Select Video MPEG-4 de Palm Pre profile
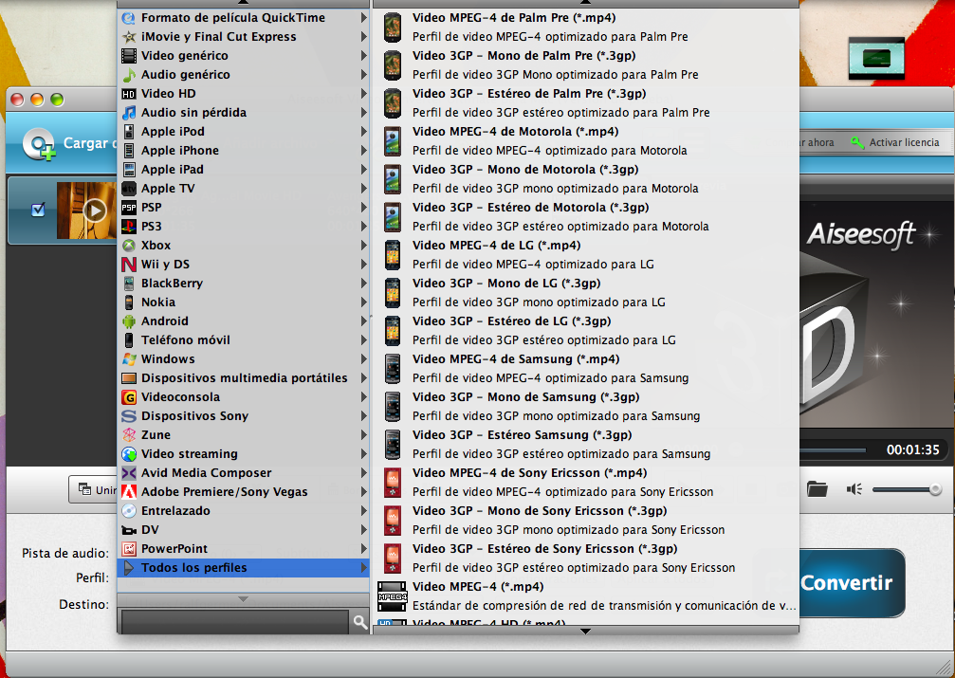 point(585,27)
